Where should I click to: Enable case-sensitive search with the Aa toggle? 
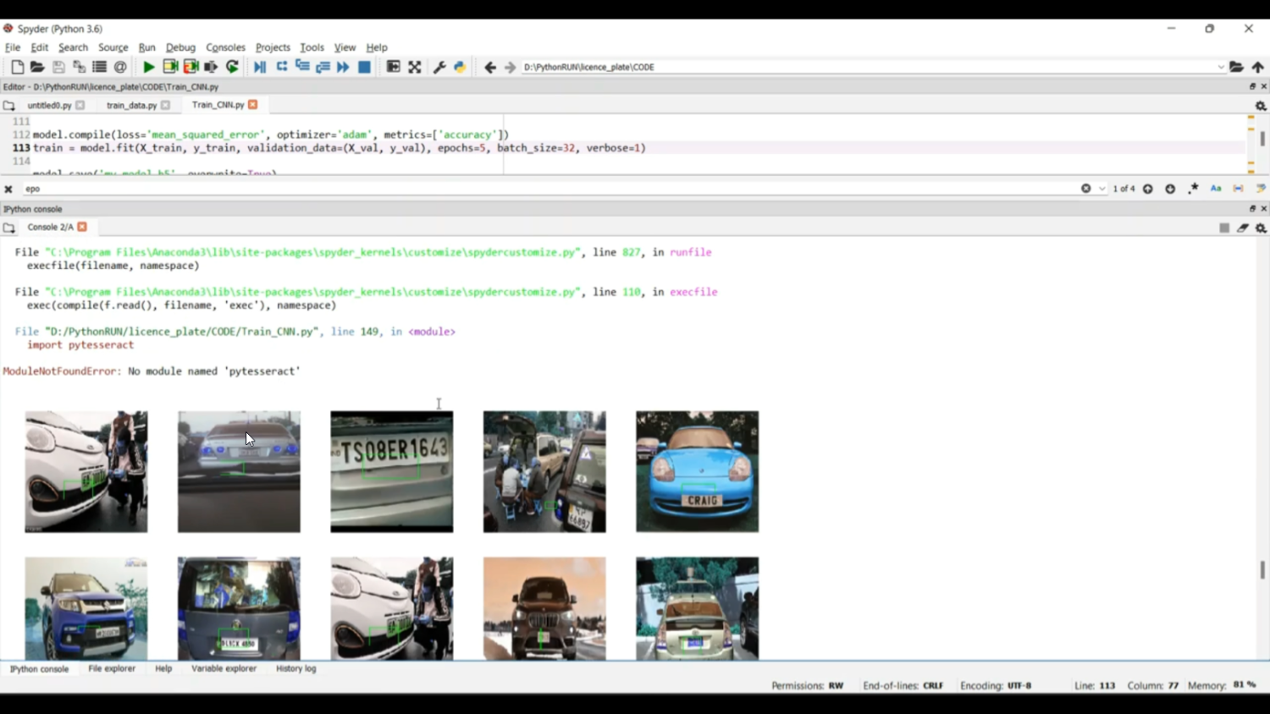(1216, 188)
